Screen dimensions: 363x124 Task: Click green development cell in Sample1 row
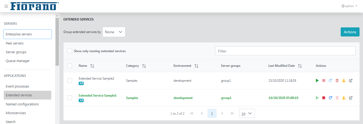click(183, 98)
